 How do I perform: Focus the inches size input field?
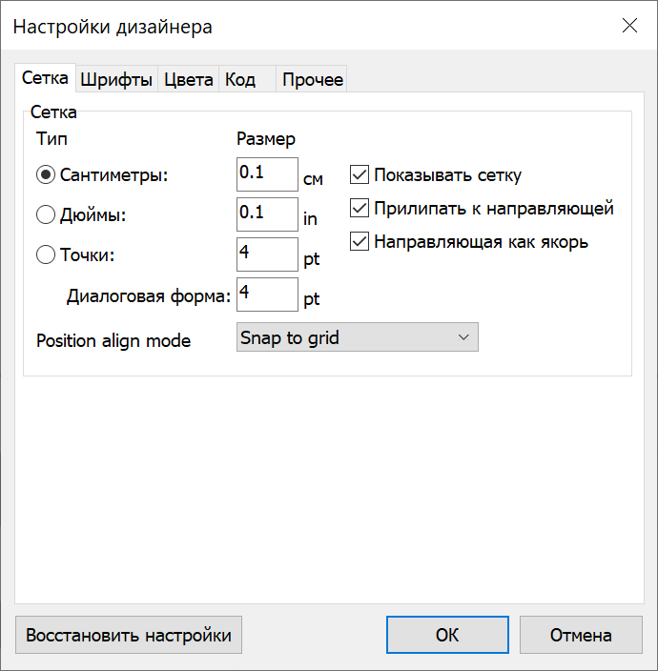267,215
